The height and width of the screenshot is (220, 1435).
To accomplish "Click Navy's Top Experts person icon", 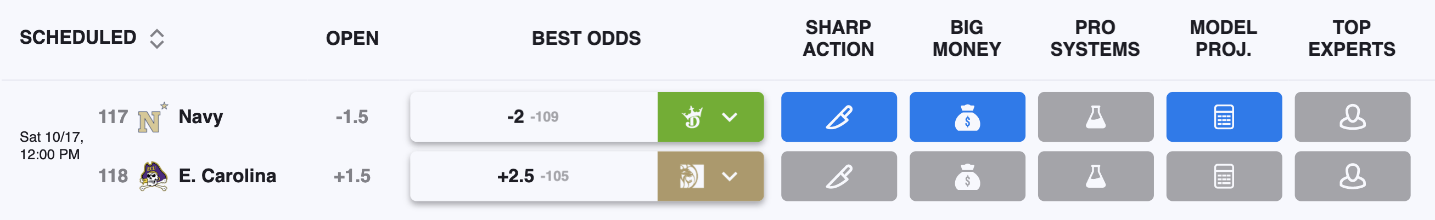I will coord(1352,117).
